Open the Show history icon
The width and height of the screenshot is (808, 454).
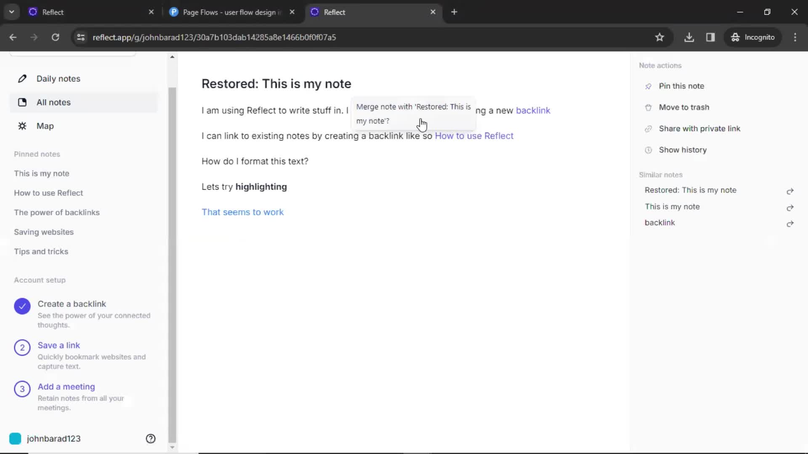point(648,150)
